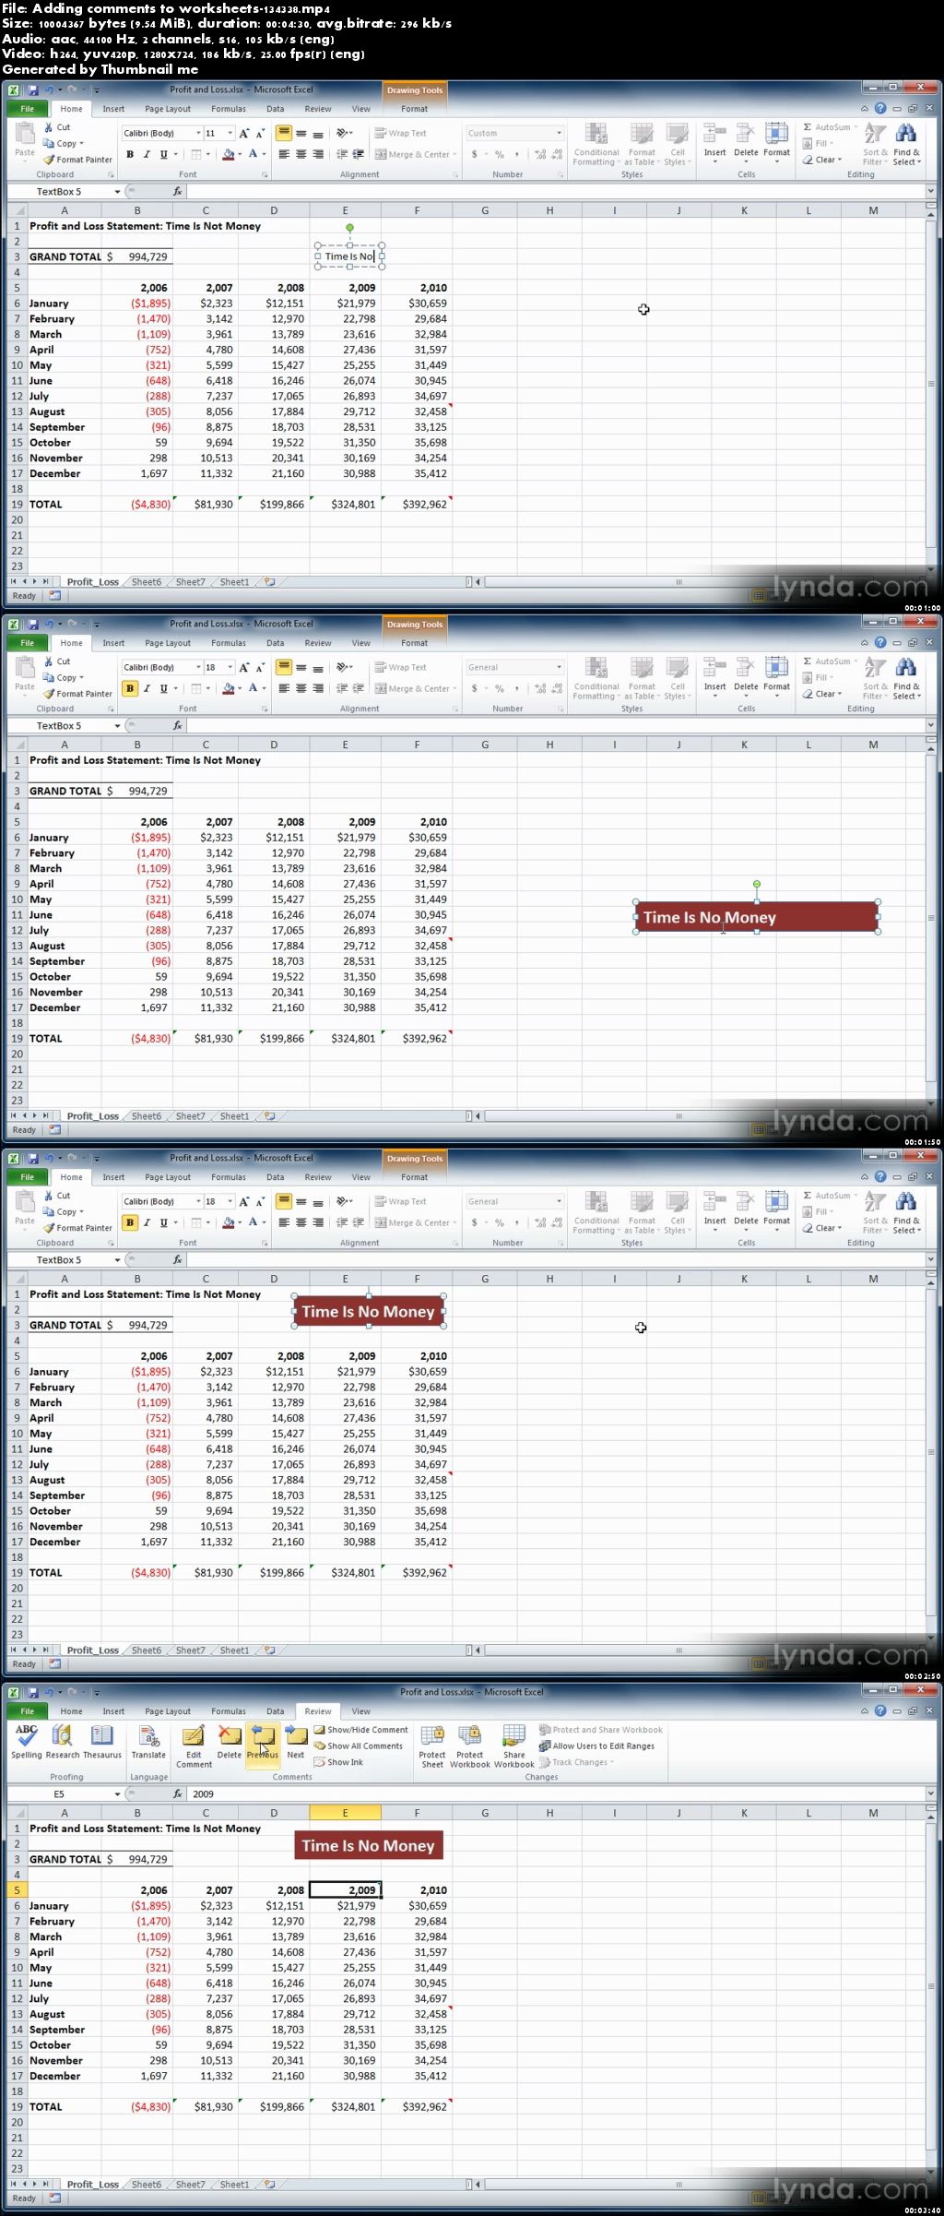Click Format Painter in the first frame's ribbon
Image resolution: width=944 pixels, height=2216 pixels.
[77, 160]
